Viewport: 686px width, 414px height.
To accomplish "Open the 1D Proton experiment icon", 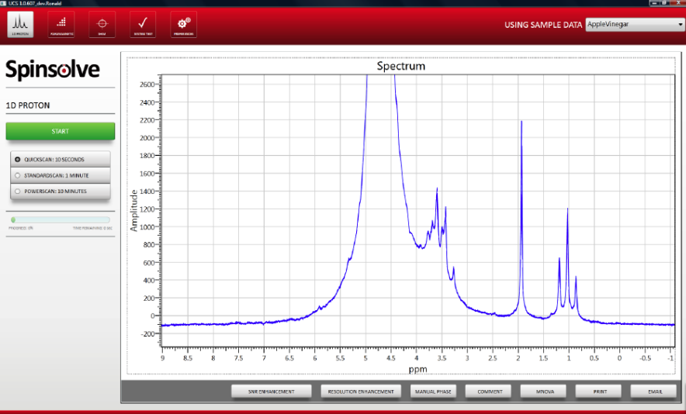I will coord(20,24).
